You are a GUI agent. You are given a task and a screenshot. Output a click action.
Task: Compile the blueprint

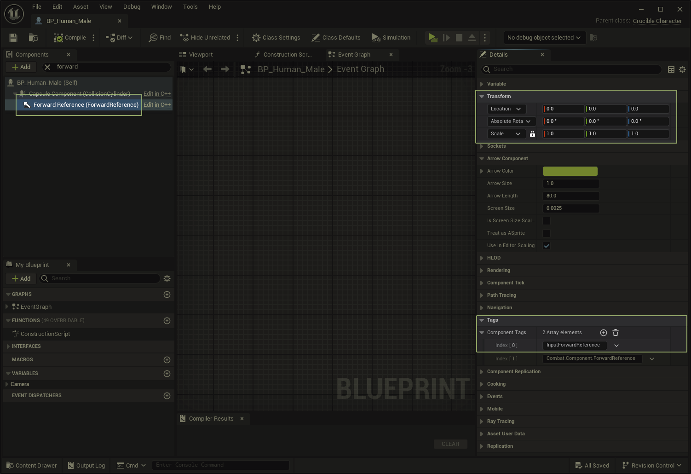(70, 38)
